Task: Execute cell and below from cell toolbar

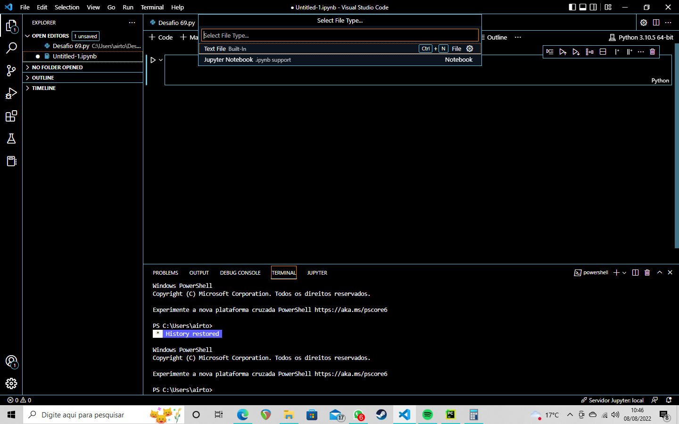Action: tap(576, 52)
